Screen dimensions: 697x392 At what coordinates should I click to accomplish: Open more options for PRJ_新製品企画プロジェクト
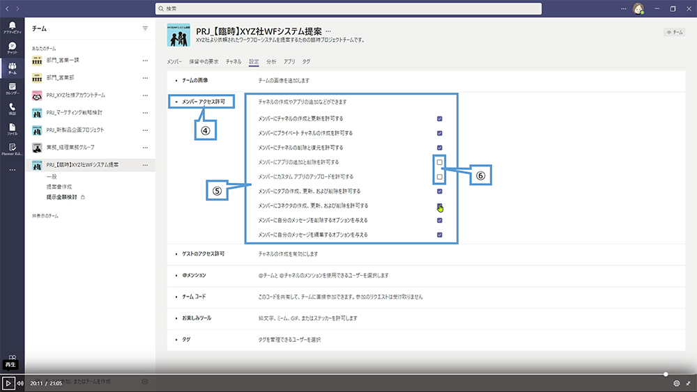pyautogui.click(x=145, y=130)
